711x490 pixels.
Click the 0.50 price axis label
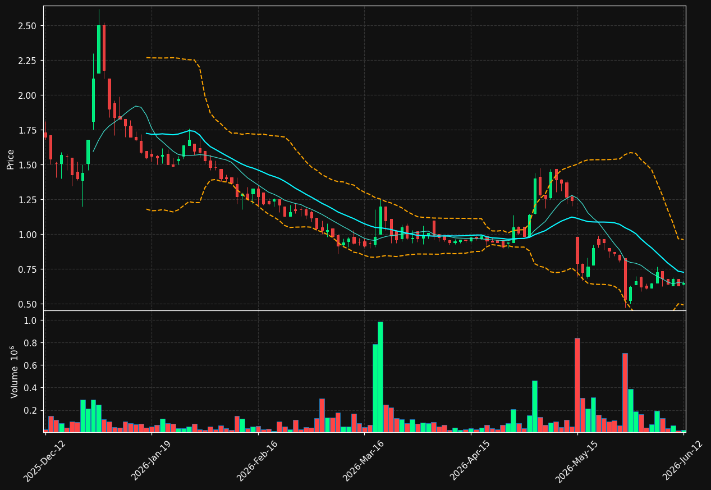point(27,304)
